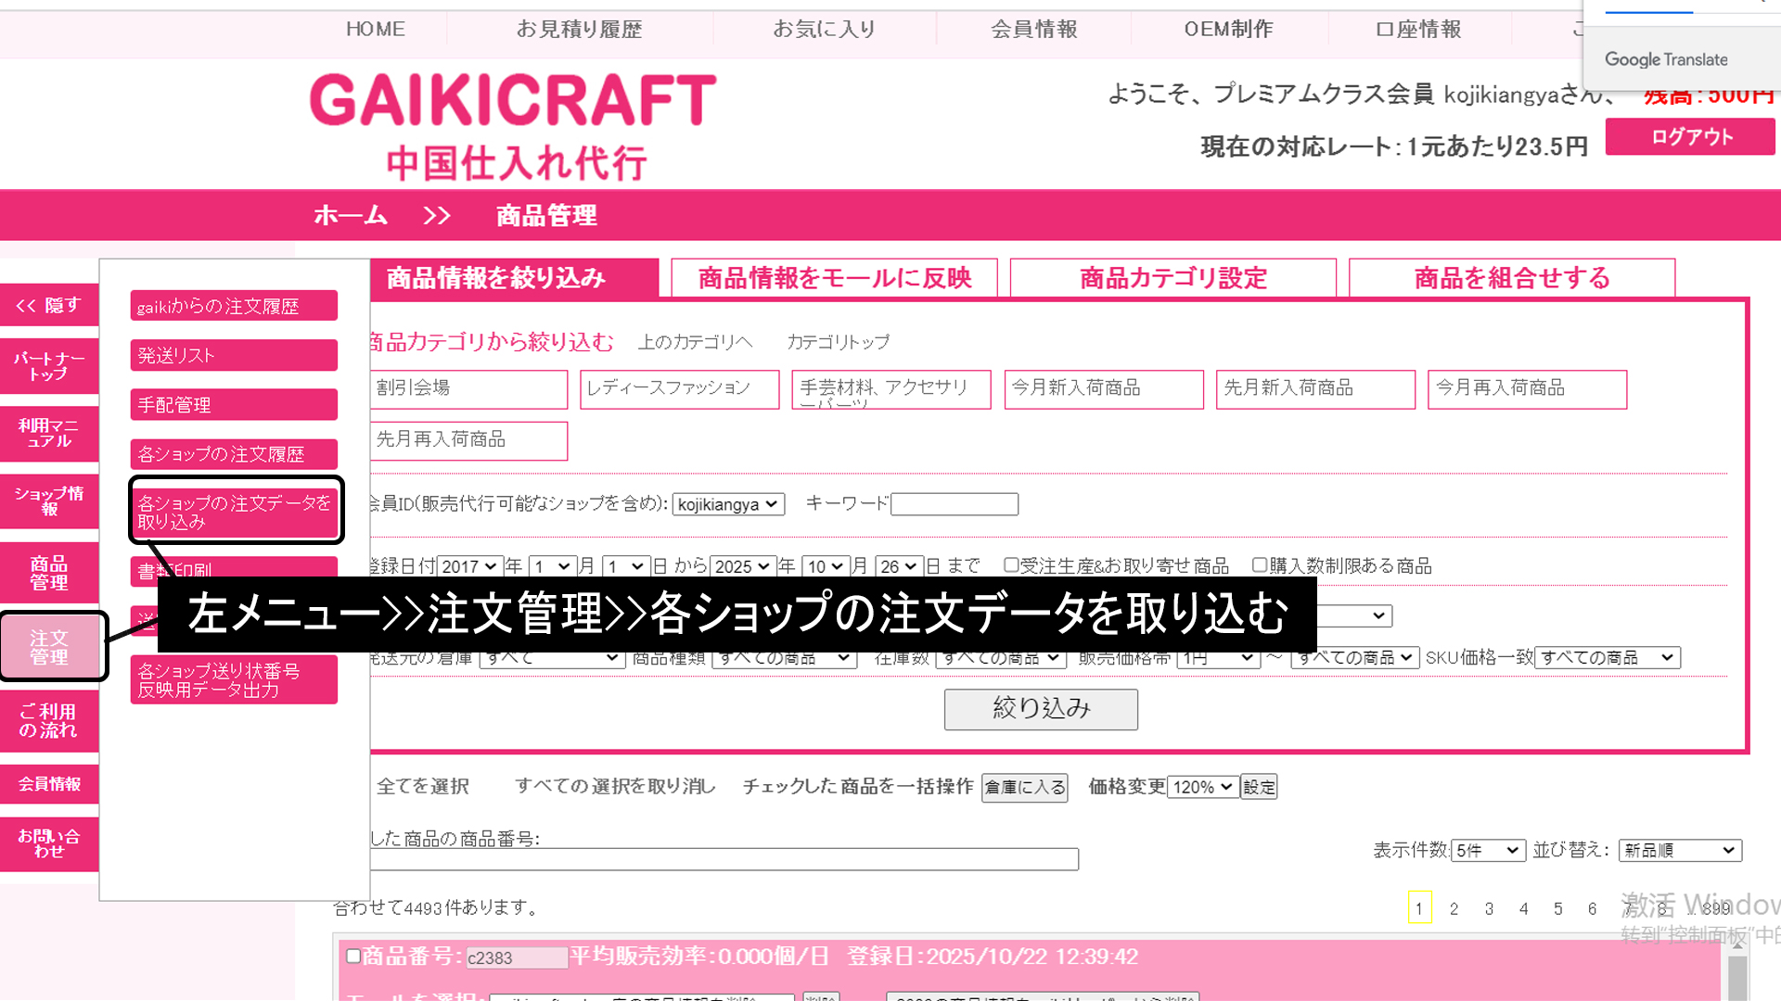The image size is (1781, 1001).
Task: Click the << 隠す sidebar button
Action: [49, 305]
